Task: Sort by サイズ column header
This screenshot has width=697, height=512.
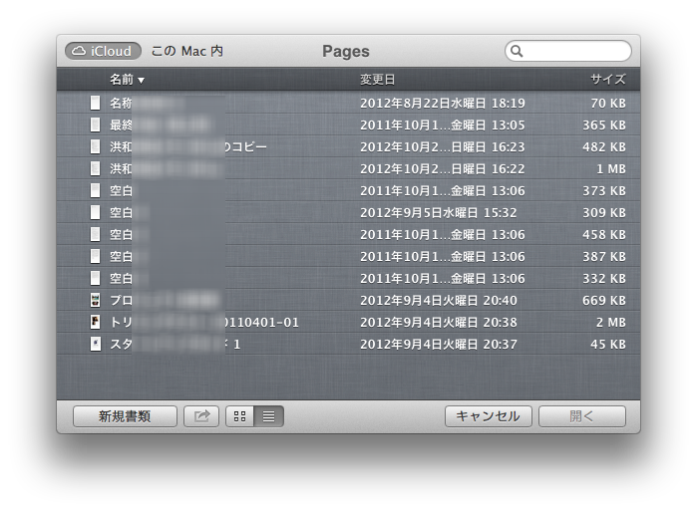Action: pos(607,80)
